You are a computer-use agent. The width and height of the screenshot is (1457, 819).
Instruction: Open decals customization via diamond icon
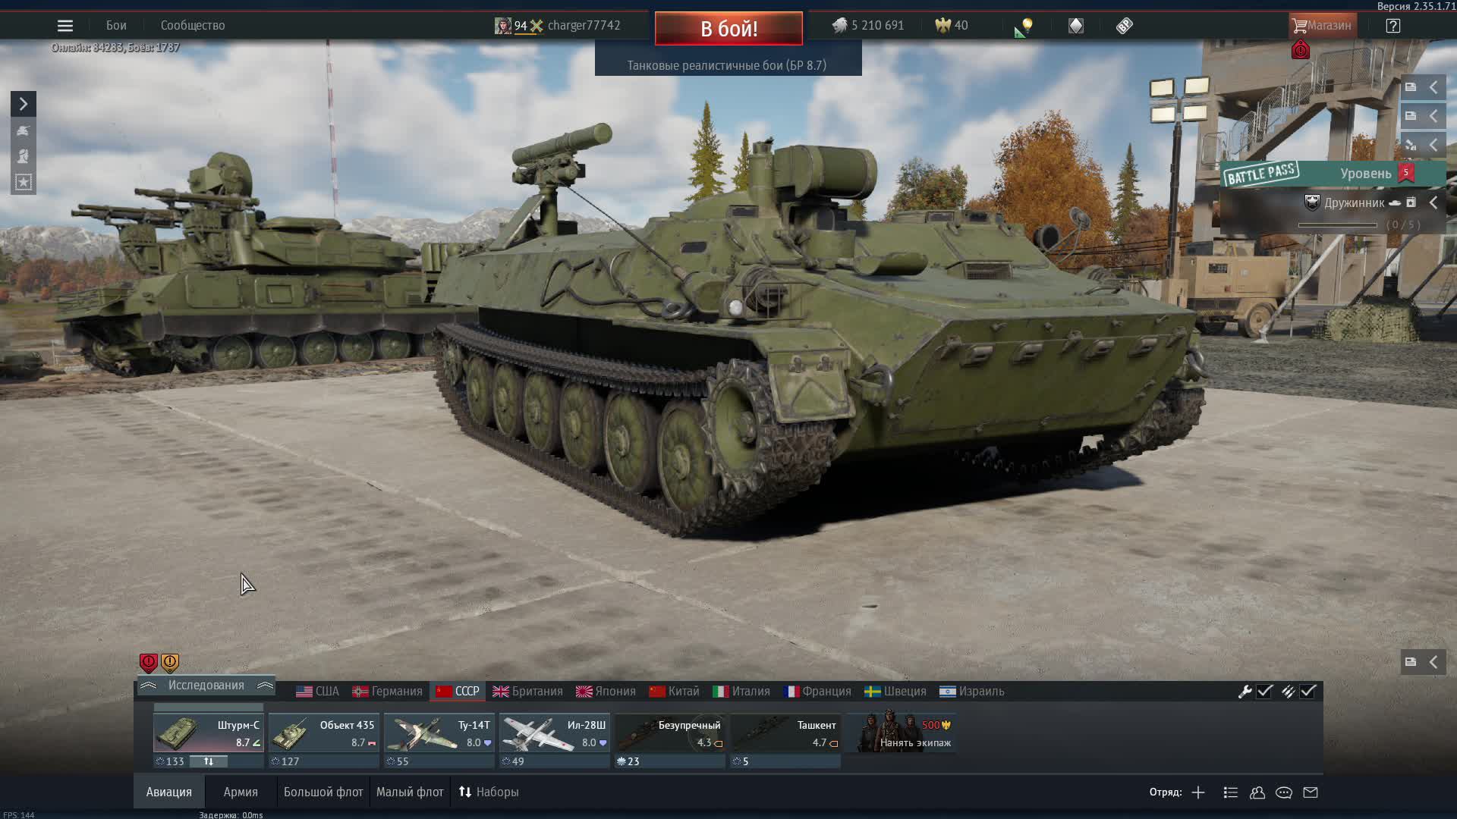(1076, 25)
